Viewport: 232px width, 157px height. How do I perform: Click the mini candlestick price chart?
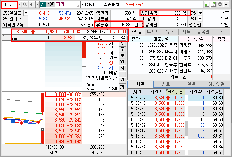point(24,109)
